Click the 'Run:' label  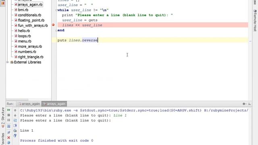tap(10, 104)
